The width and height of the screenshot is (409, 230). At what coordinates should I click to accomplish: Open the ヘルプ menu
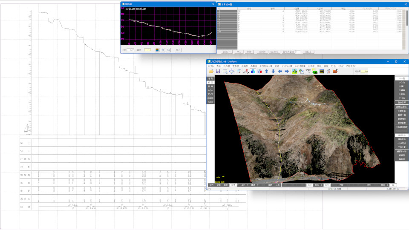pyautogui.click(x=341, y=66)
